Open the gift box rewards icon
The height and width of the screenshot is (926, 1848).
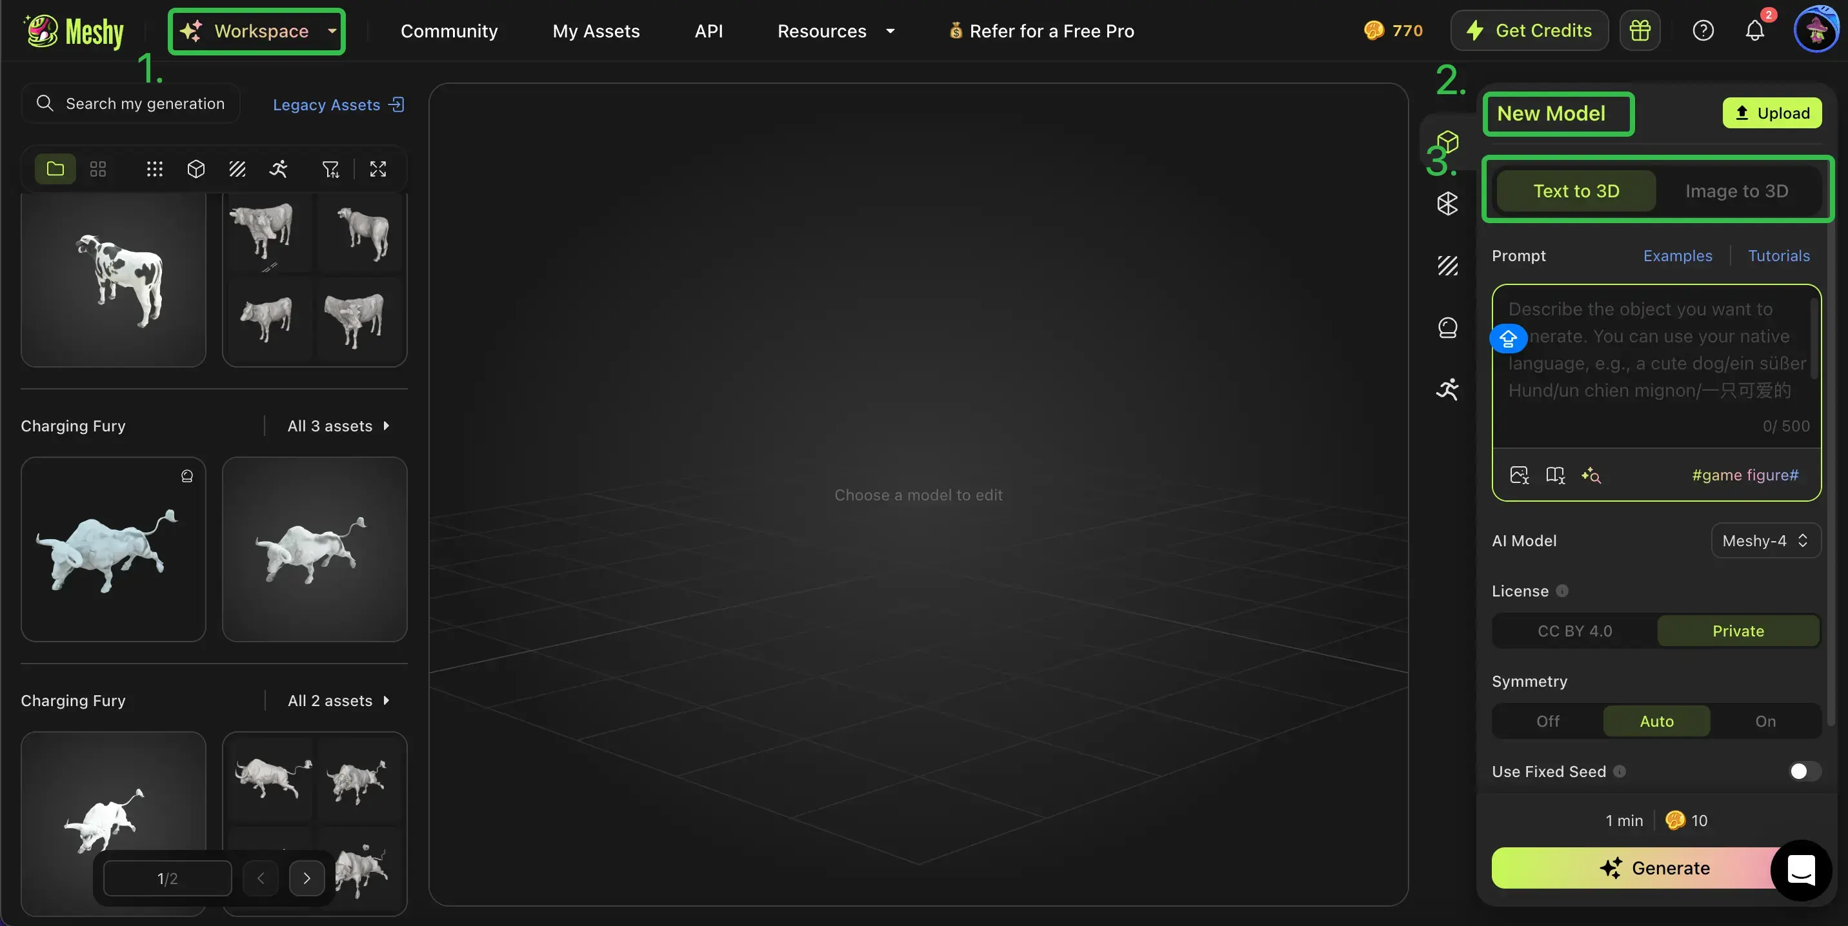[x=1639, y=31]
